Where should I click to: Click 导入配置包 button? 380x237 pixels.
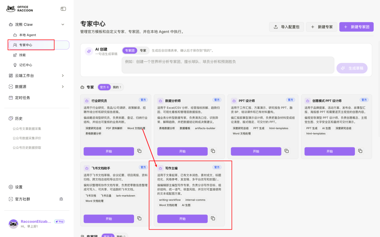[x=286, y=27]
